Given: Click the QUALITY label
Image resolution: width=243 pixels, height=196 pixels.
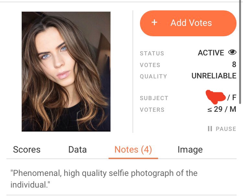Looking at the screenshot, I should pyautogui.click(x=154, y=76).
